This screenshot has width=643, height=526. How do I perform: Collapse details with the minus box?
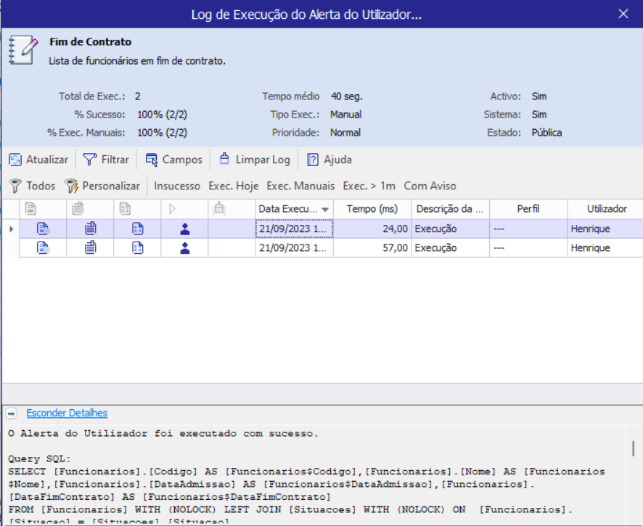[x=12, y=414]
